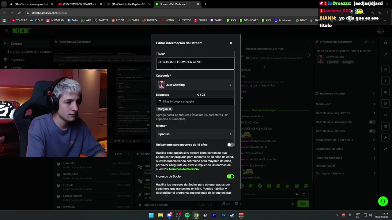The width and height of the screenshot is (392, 220).
Task: Toggle Únicamente para mayores de 18 años
Action: coord(230,145)
